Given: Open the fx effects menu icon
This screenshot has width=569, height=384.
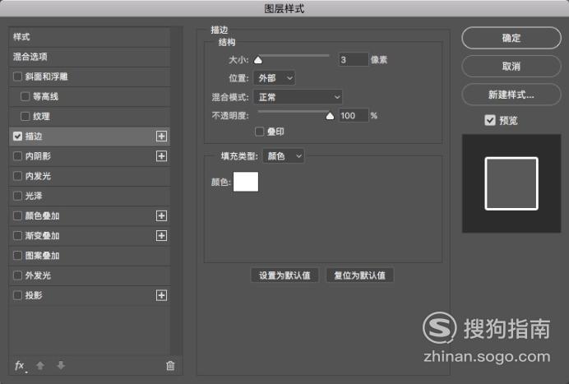Looking at the screenshot, I should tap(20, 365).
